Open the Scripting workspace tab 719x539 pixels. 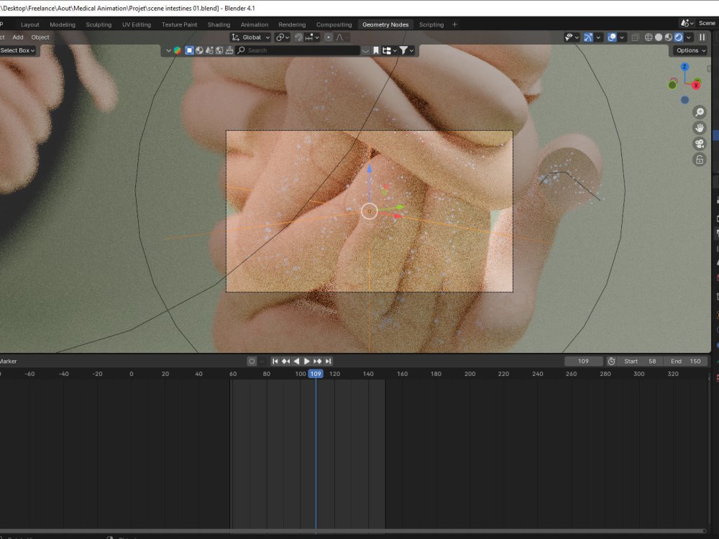click(x=431, y=24)
